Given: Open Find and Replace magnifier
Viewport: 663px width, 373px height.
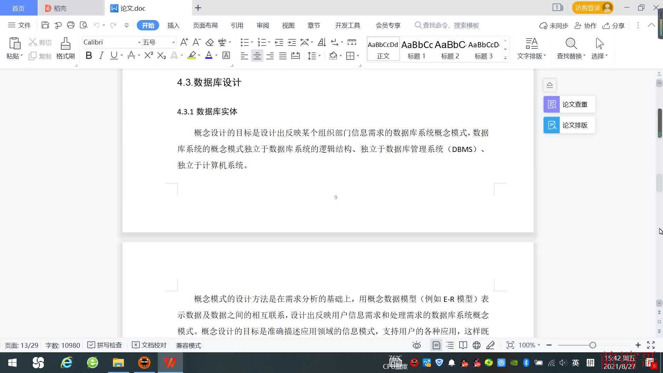Looking at the screenshot, I should [x=571, y=44].
